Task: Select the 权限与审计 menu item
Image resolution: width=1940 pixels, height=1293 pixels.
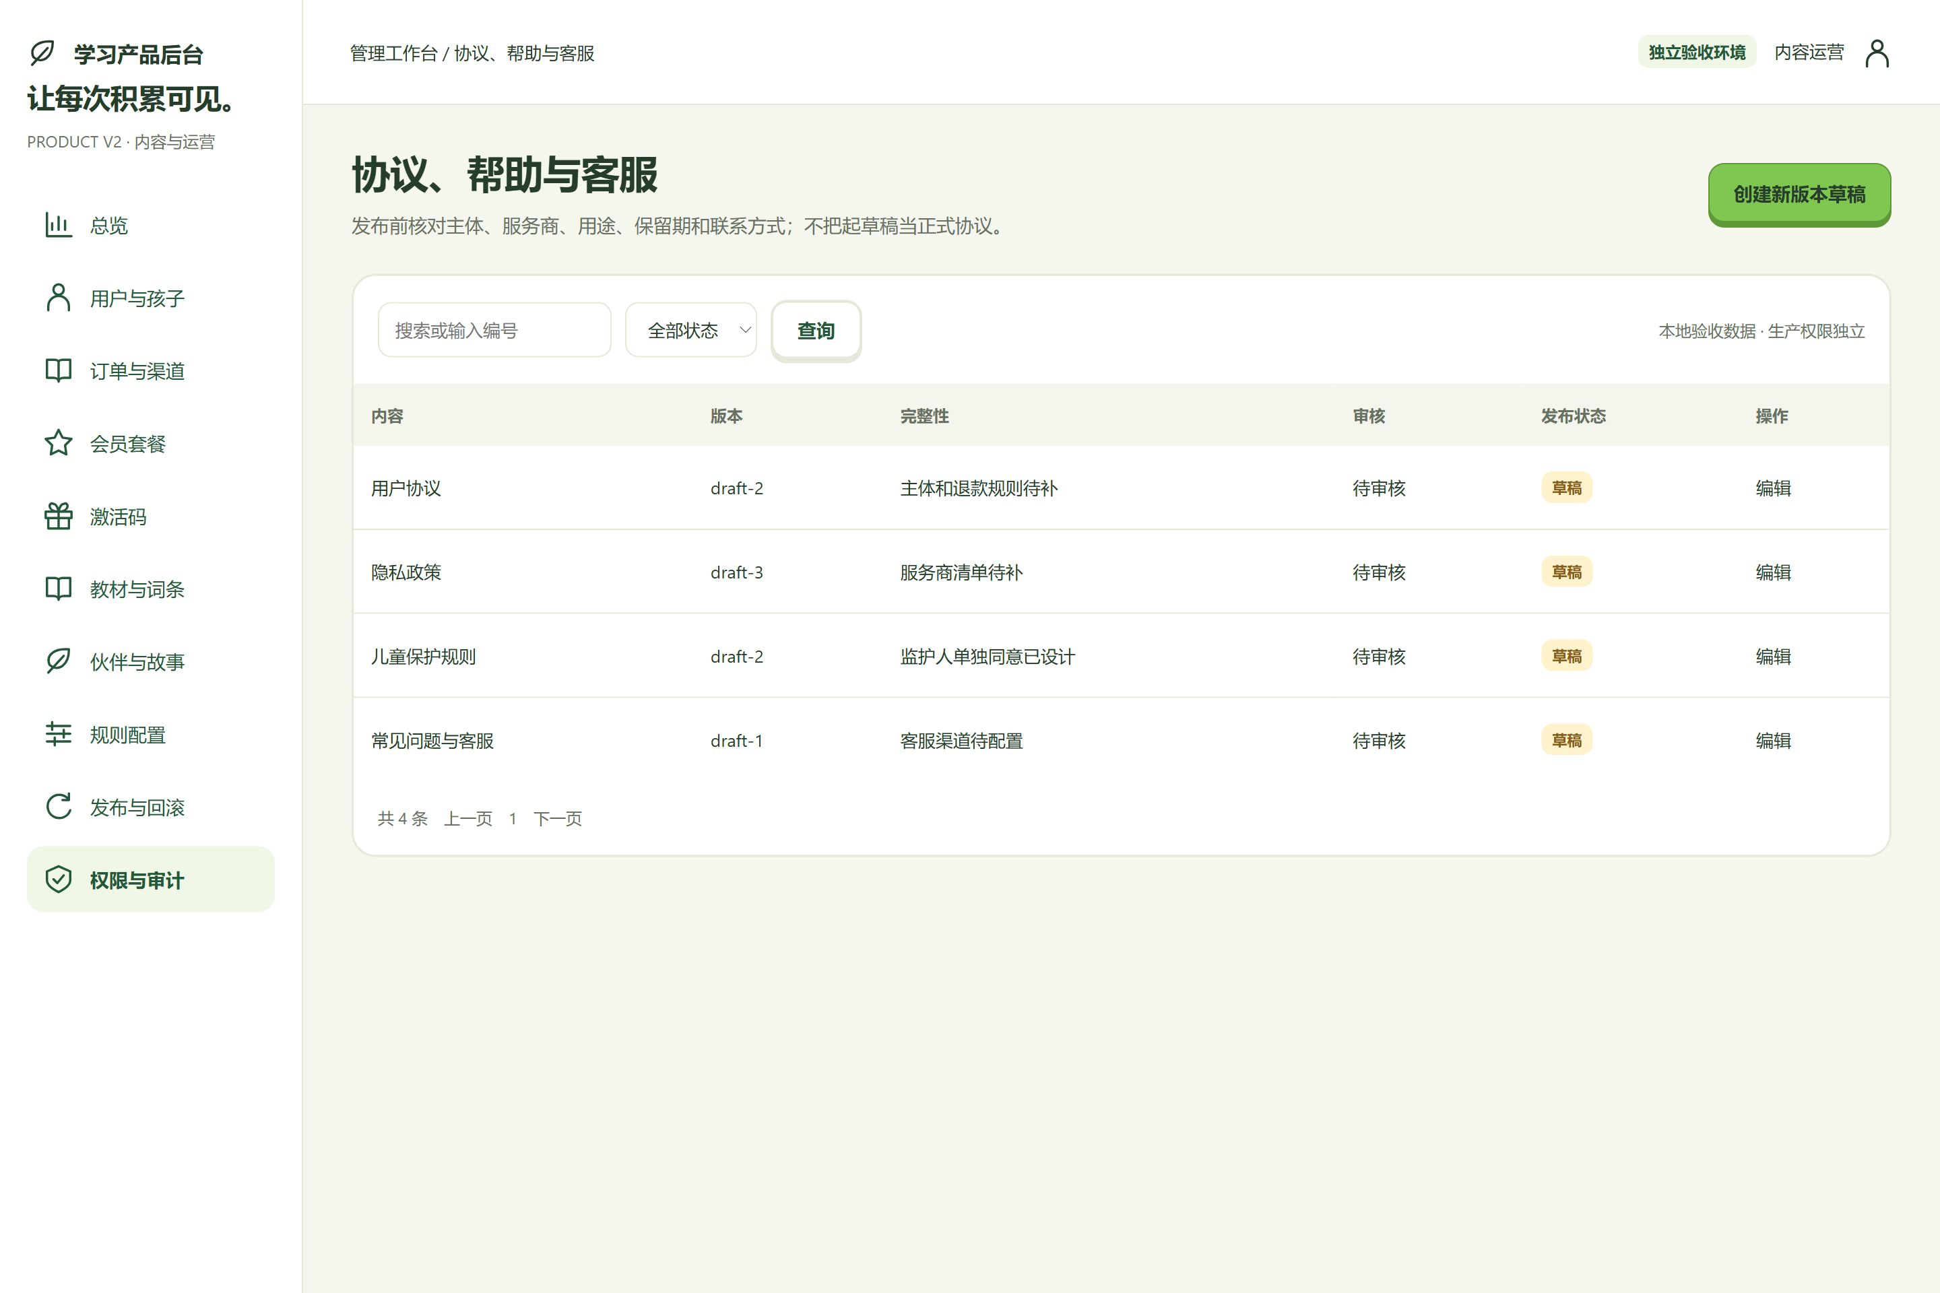Action: coord(151,880)
